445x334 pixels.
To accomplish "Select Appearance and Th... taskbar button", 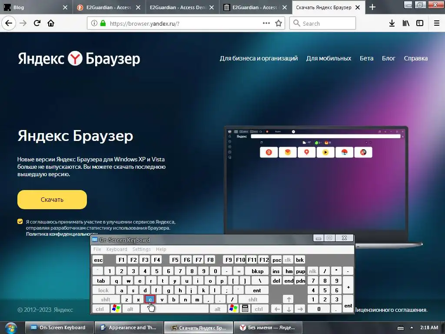I will point(129,327).
